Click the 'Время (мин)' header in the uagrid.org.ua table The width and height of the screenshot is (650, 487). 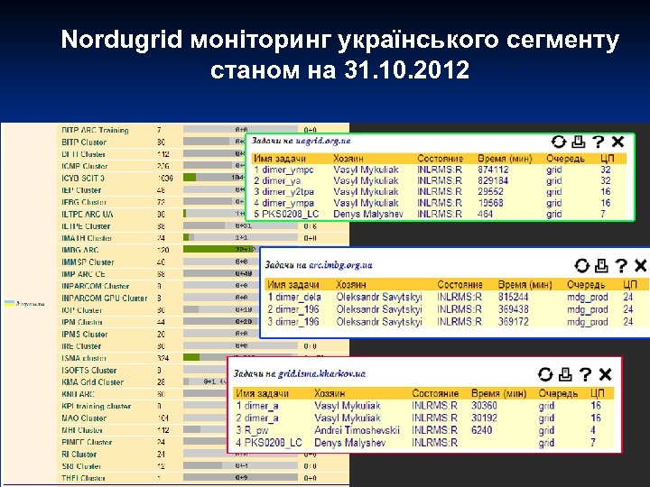coord(505,159)
